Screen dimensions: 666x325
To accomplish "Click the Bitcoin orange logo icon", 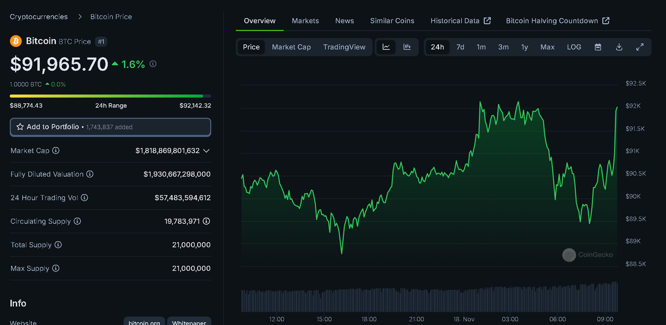I will [16, 41].
